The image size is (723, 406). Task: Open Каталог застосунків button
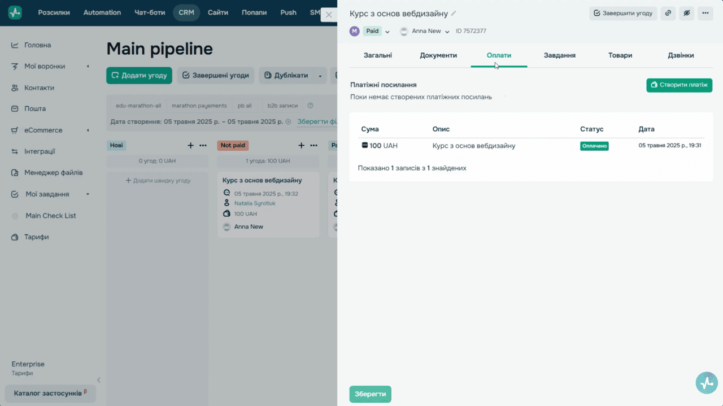50,393
